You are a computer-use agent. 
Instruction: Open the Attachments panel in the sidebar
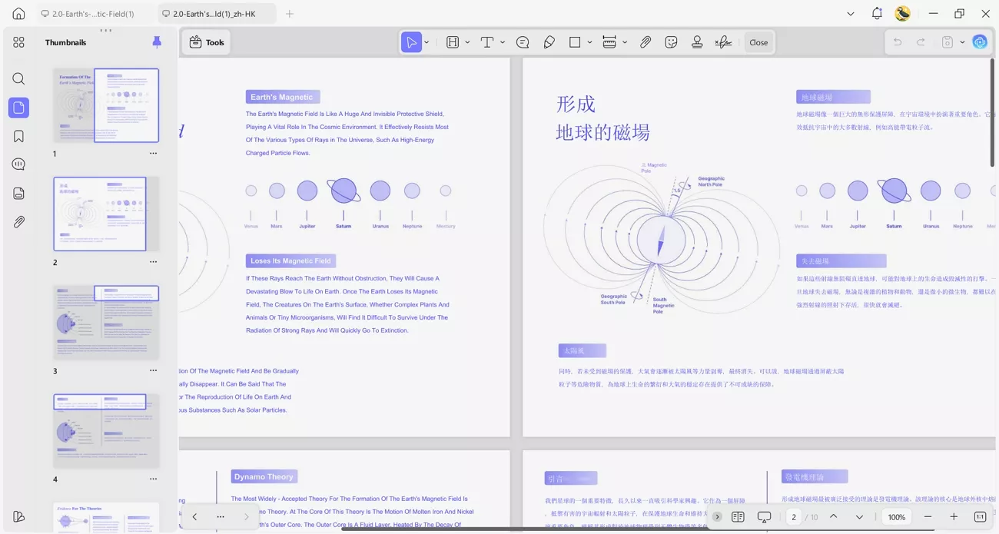pyautogui.click(x=18, y=221)
